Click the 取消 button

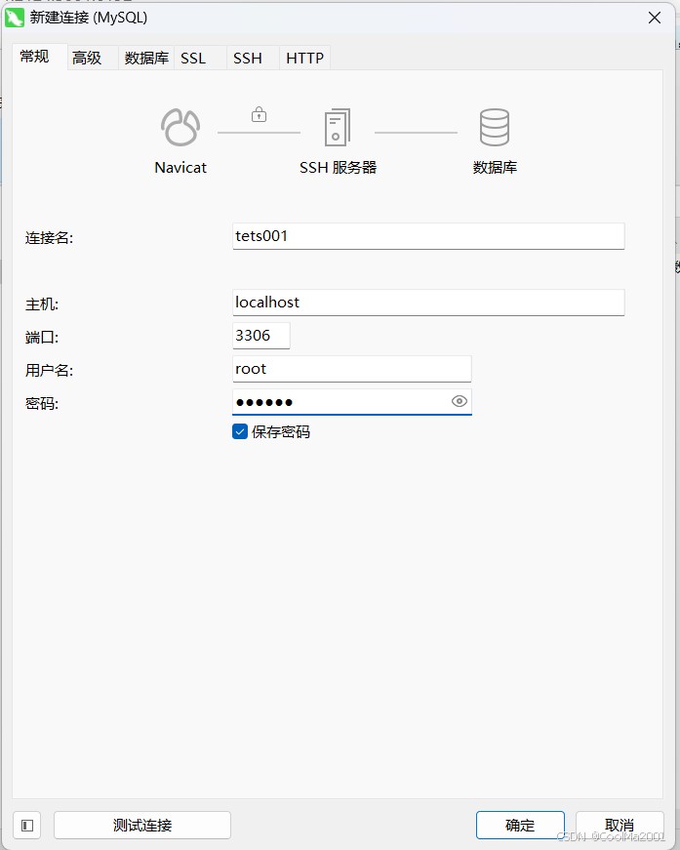620,825
